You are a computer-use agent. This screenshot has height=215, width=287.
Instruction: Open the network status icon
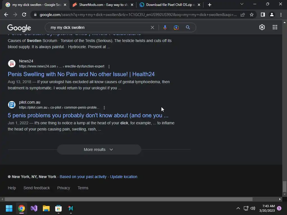click(246, 208)
